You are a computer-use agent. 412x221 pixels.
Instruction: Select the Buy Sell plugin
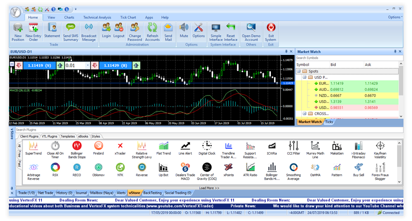[x=358, y=170]
